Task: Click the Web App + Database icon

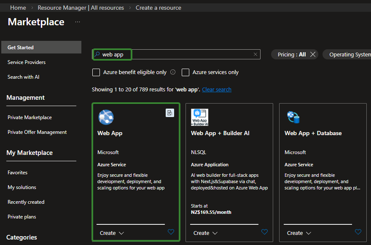Action: (293, 117)
